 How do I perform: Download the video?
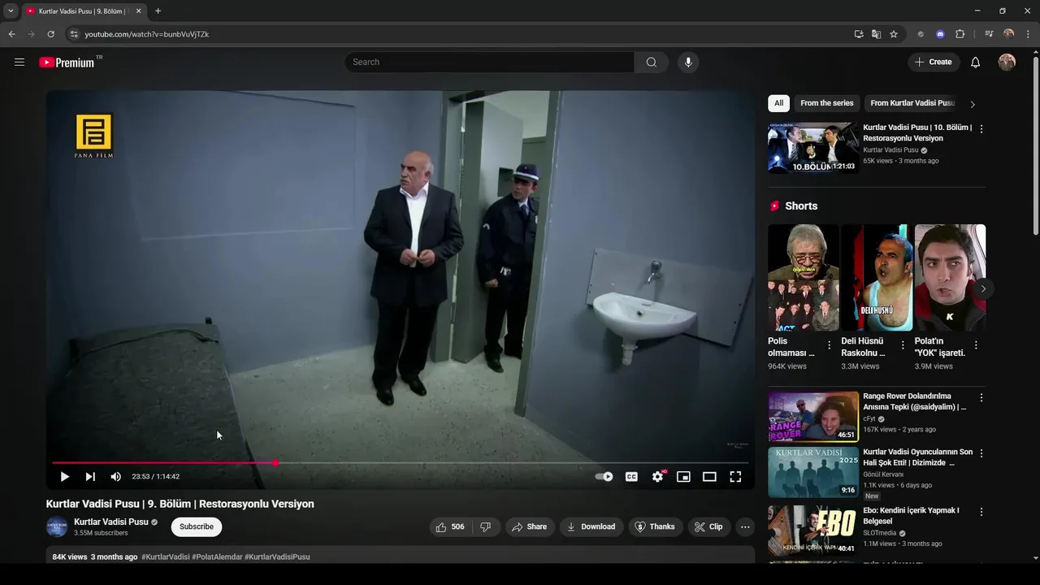[x=591, y=526]
